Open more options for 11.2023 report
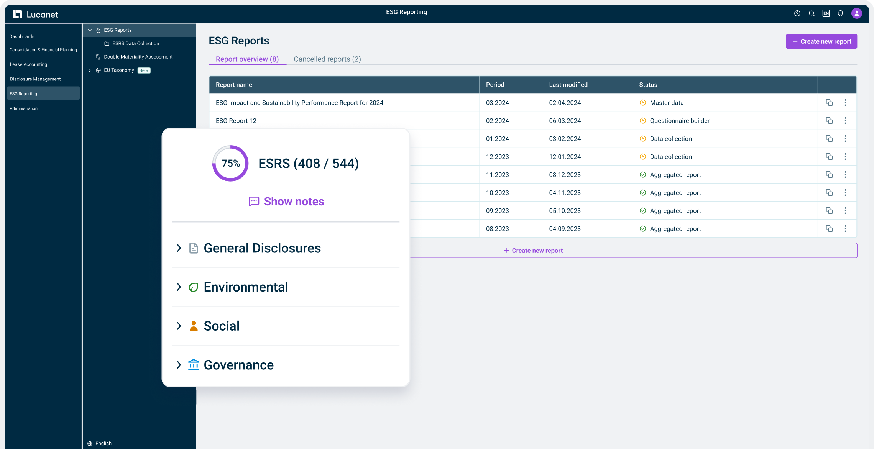This screenshot has height=449, width=874. click(x=846, y=175)
